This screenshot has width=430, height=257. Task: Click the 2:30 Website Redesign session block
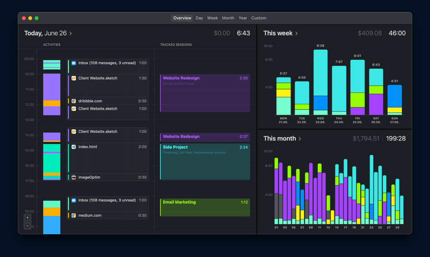click(205, 93)
